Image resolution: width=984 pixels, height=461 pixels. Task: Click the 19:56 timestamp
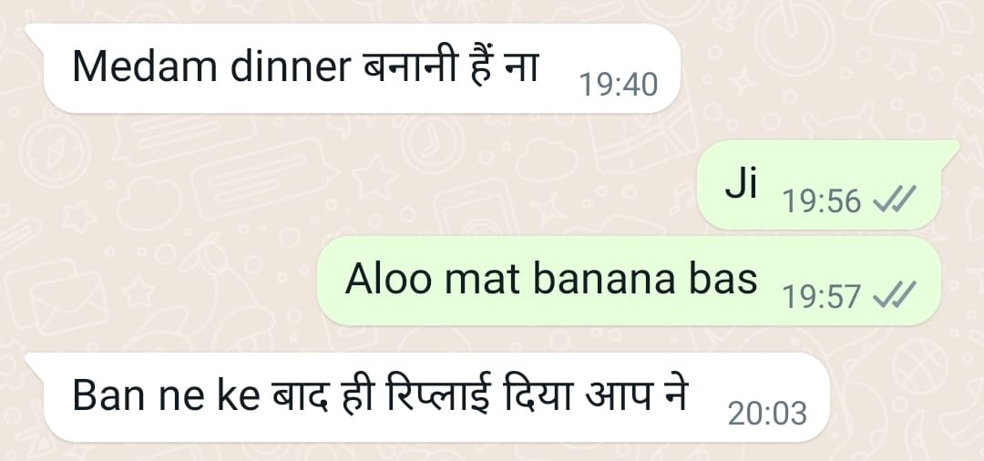coord(822,201)
